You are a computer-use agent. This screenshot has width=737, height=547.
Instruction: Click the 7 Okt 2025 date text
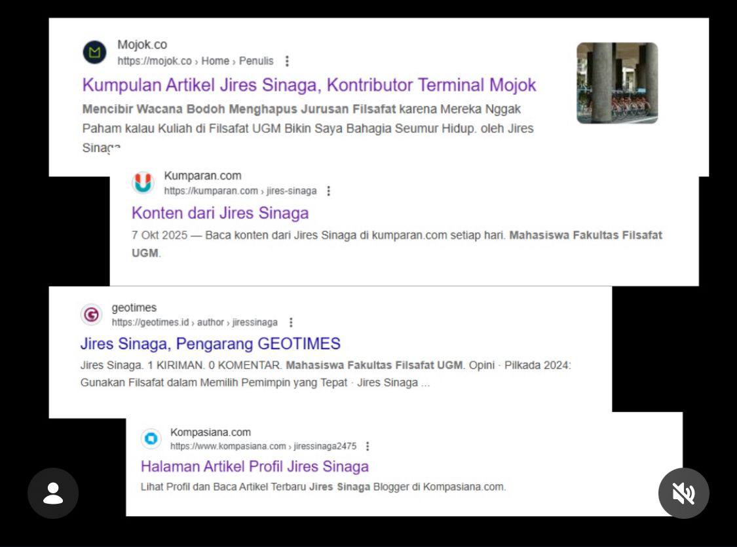click(x=159, y=235)
